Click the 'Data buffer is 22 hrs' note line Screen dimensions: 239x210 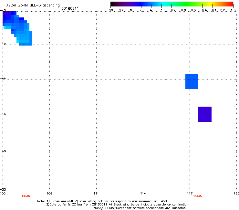pos(117,205)
